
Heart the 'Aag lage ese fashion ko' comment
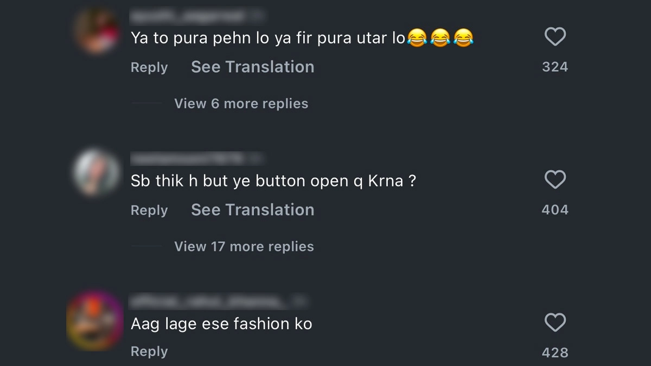554,323
